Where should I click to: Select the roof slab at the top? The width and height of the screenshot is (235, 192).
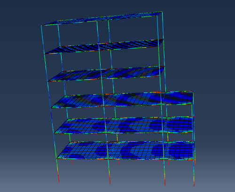click(102, 18)
